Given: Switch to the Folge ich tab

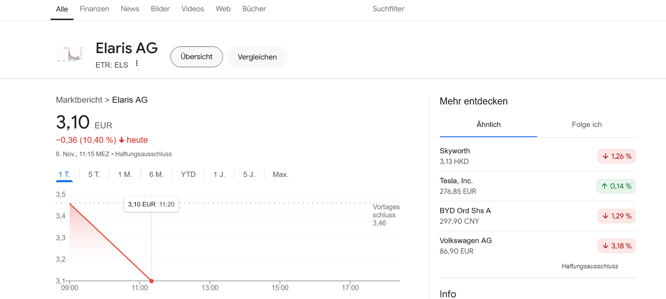Looking at the screenshot, I should pos(586,125).
